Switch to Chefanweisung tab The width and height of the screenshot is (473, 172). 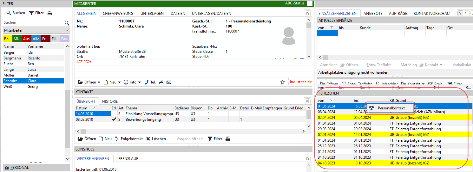click(x=118, y=14)
